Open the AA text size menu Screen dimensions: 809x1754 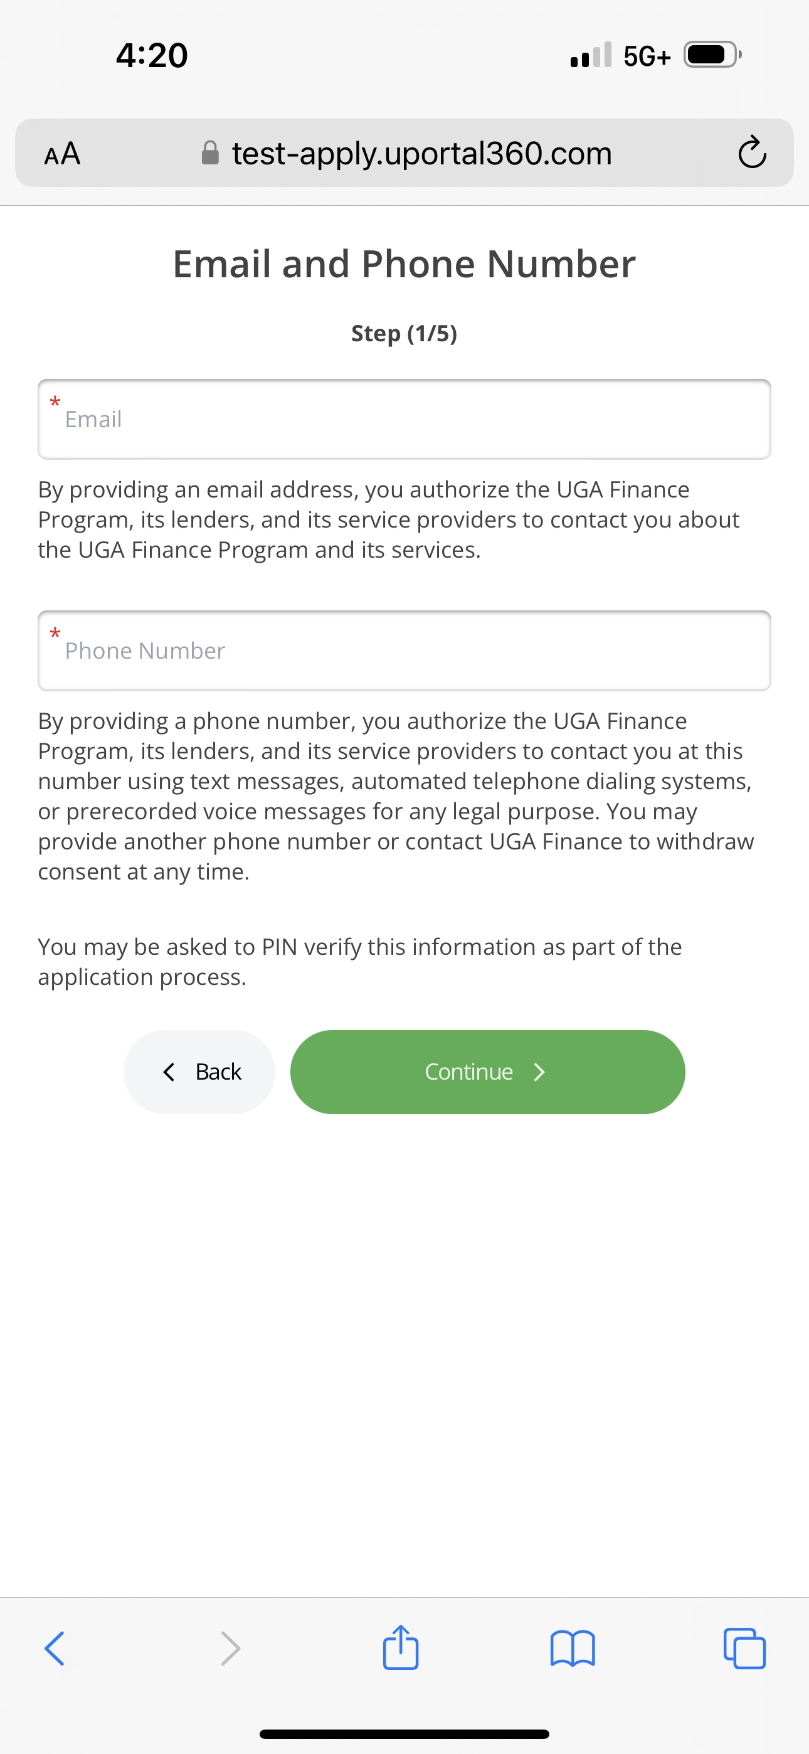click(x=62, y=153)
